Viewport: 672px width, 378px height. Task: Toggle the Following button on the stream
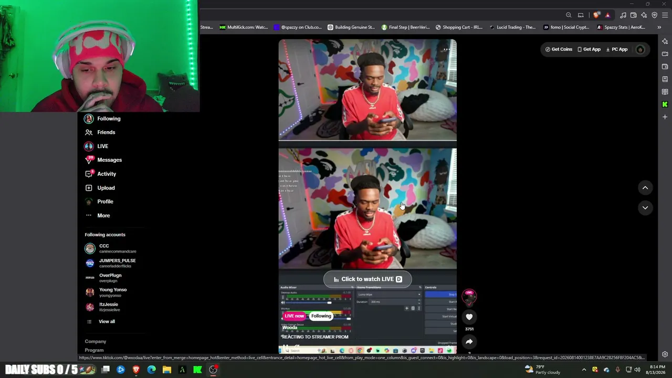[321, 316]
